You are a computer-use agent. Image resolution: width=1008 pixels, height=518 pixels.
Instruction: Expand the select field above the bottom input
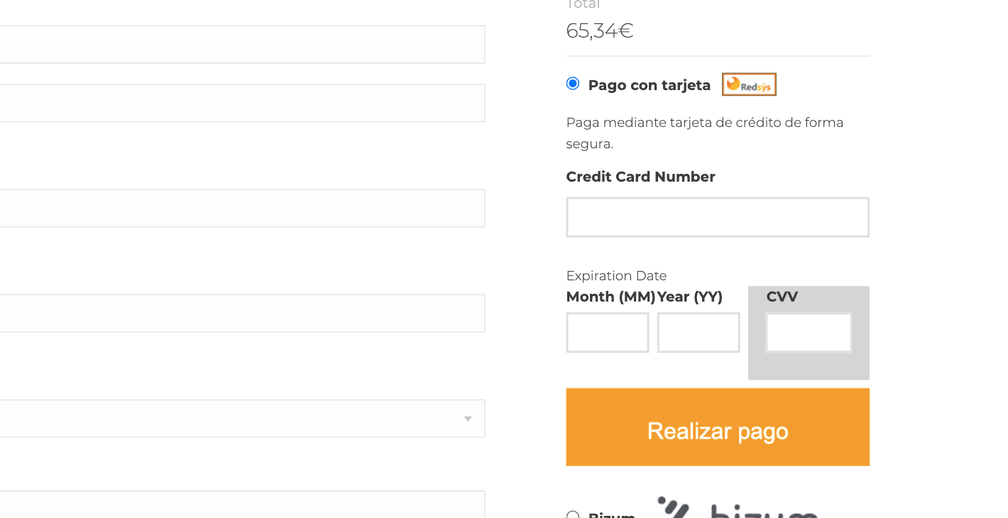[x=241, y=418]
